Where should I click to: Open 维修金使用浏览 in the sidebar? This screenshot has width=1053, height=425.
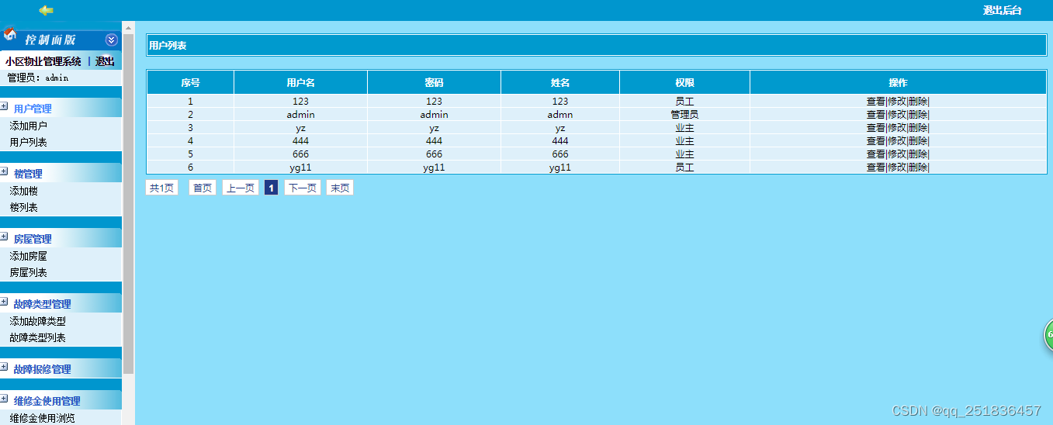click(43, 418)
